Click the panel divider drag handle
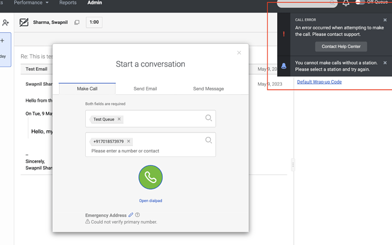392x245 pixels. coord(293,165)
